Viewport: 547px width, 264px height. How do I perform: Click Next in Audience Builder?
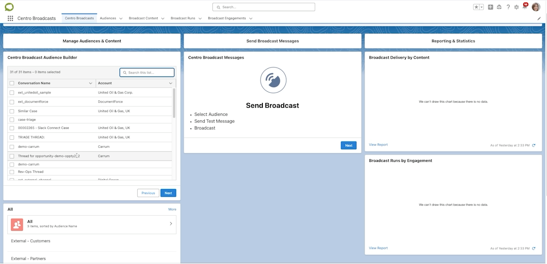(168, 193)
